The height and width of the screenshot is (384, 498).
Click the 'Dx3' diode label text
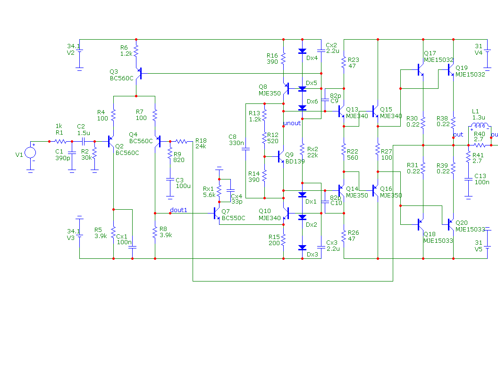click(x=312, y=254)
